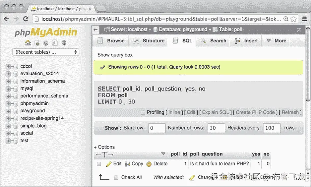Open the Insert tab
The image size is (311, 187).
[246, 41]
